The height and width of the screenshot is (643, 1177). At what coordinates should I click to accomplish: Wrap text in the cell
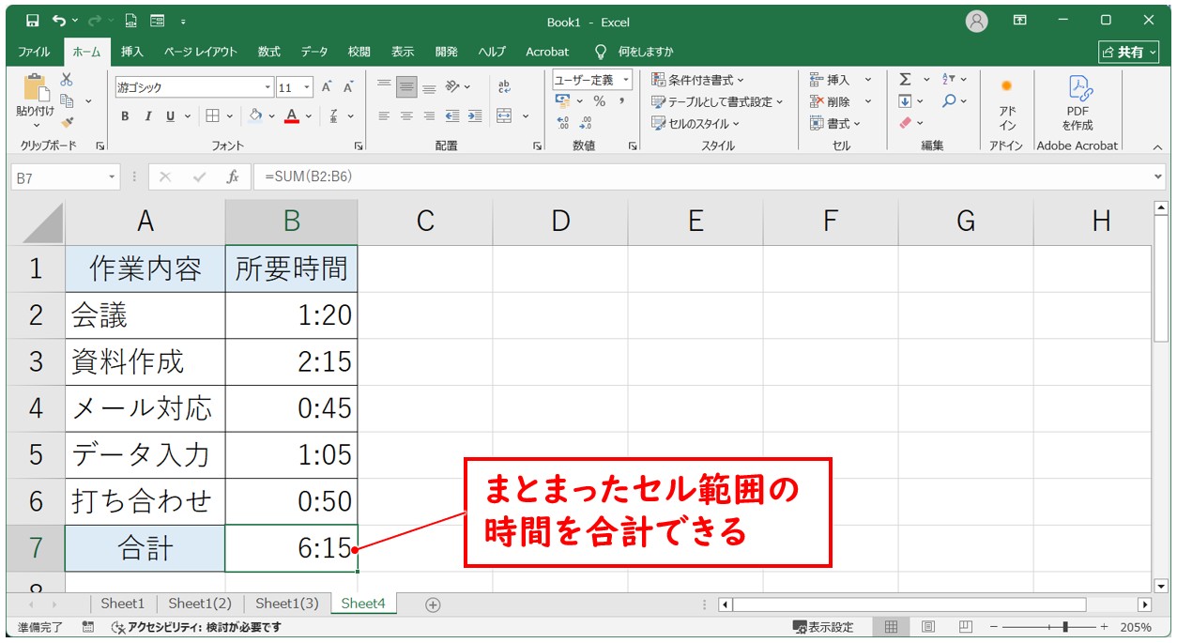coord(504,87)
